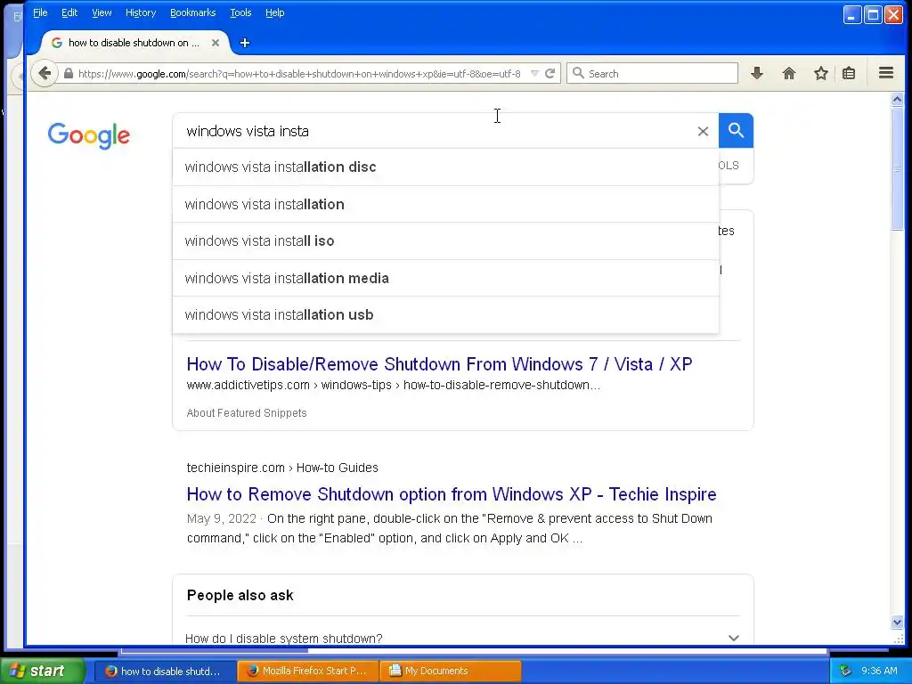Click the page vertical scrollbar thumb
The height and width of the screenshot is (684, 912).
pos(897,168)
